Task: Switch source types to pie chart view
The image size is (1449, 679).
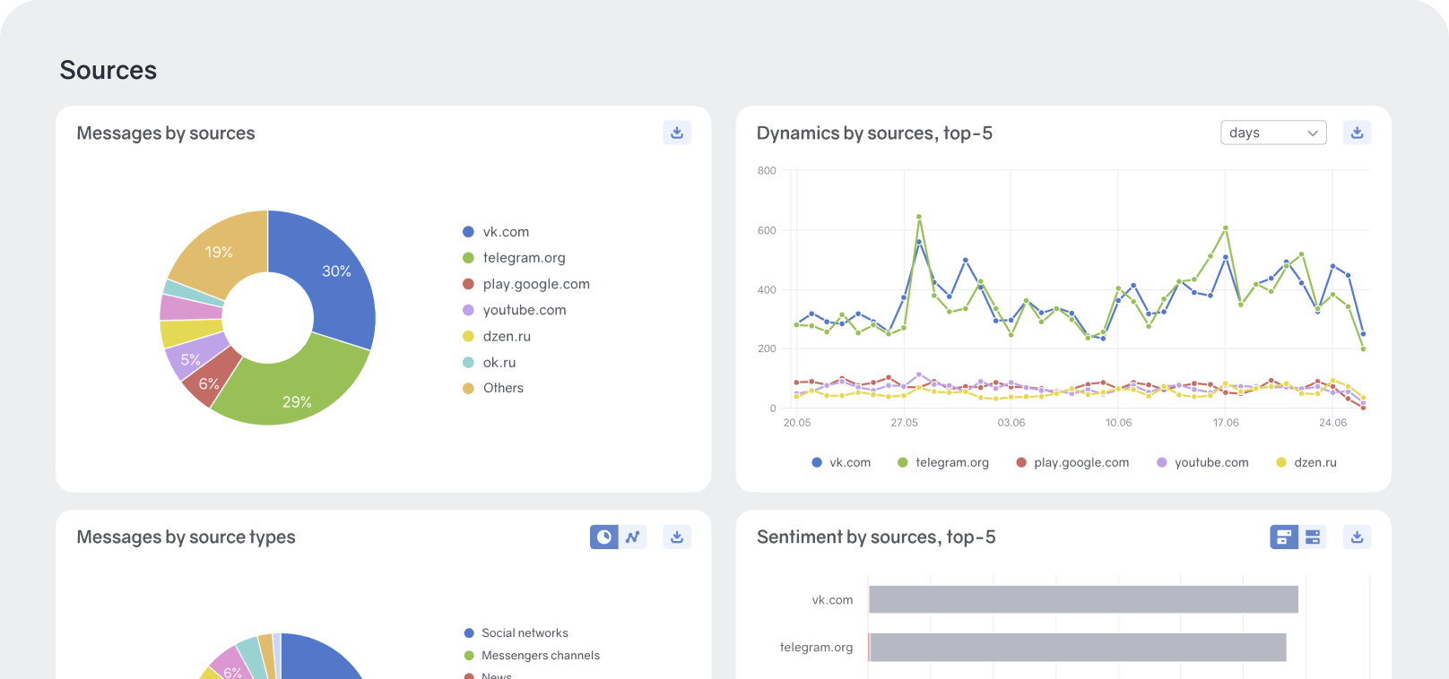Action: coord(604,537)
